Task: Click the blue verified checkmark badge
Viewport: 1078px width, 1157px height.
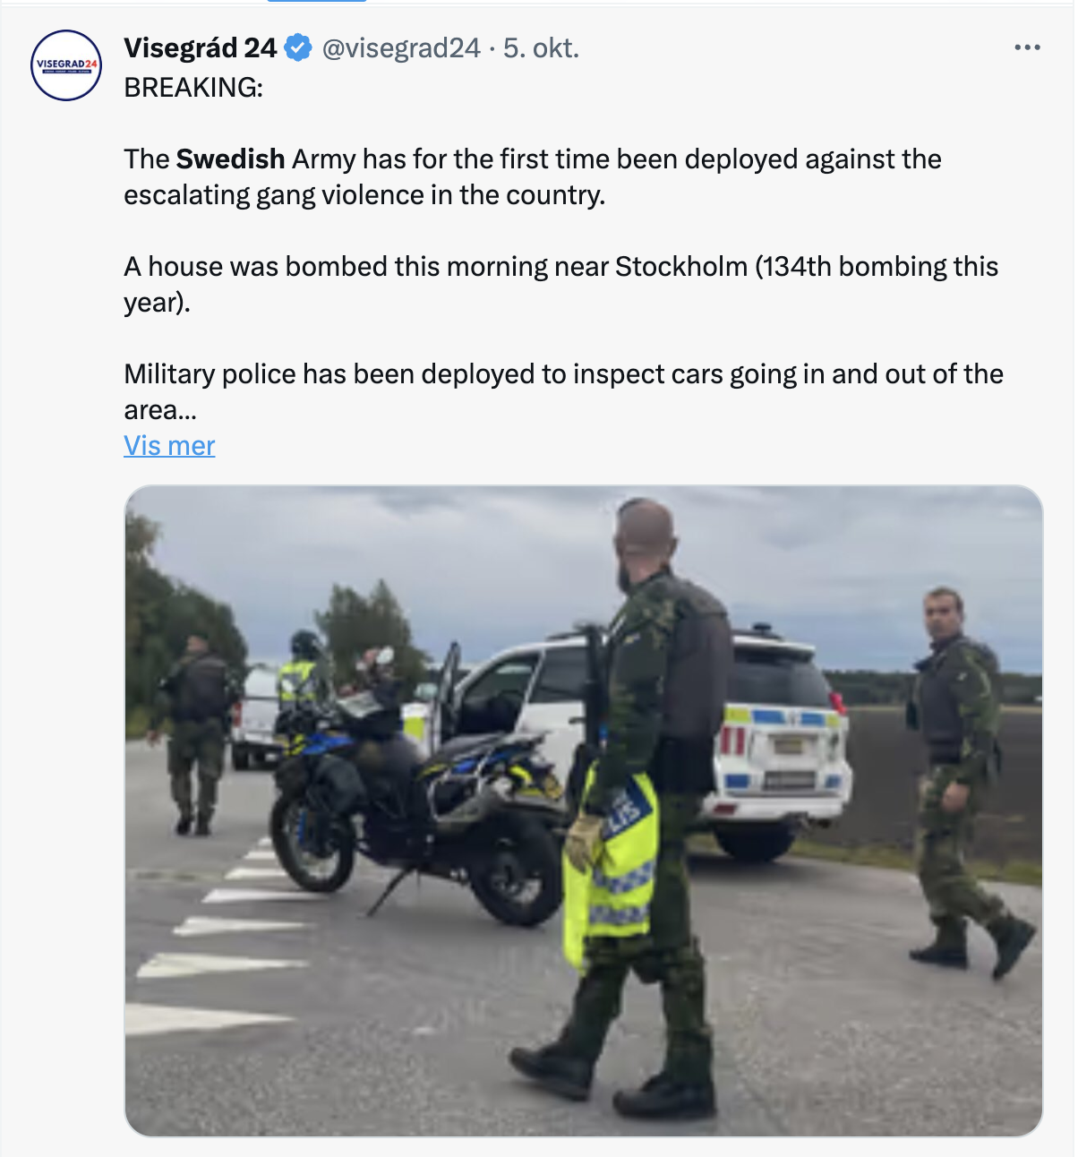Action: click(298, 47)
